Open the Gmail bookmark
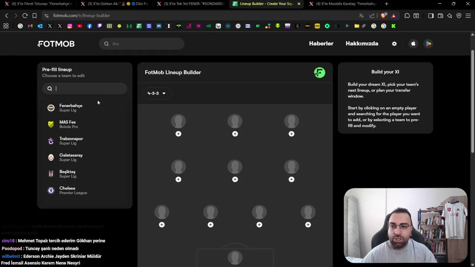The image size is (475, 267). [30, 26]
